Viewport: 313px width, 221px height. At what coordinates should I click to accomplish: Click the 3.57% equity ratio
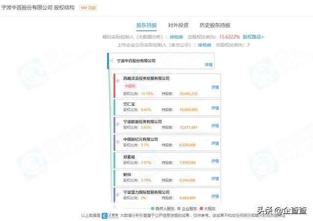(x=146, y=163)
